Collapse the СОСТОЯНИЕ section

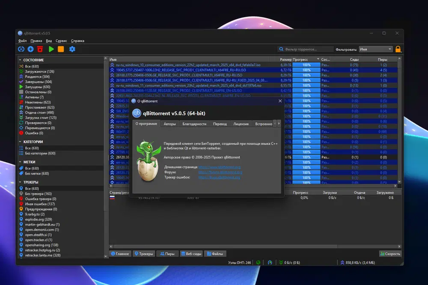[20, 60]
